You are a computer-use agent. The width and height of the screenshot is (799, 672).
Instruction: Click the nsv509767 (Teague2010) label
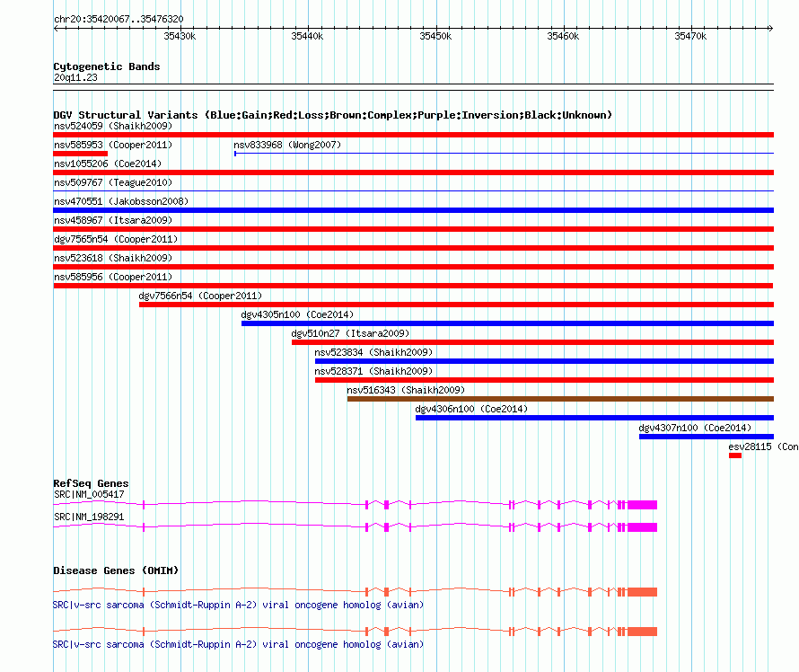113,182
